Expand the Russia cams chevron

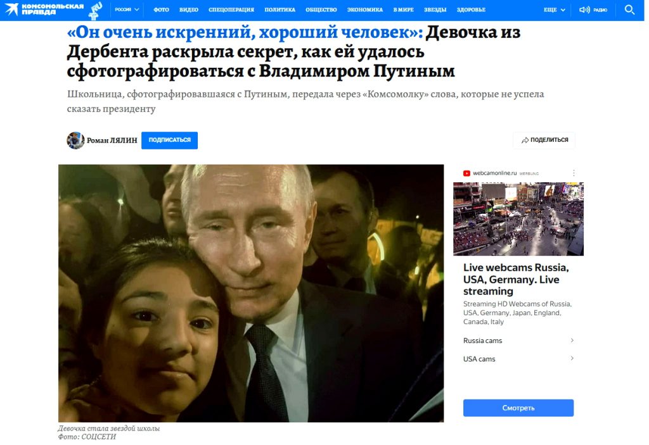[572, 341]
